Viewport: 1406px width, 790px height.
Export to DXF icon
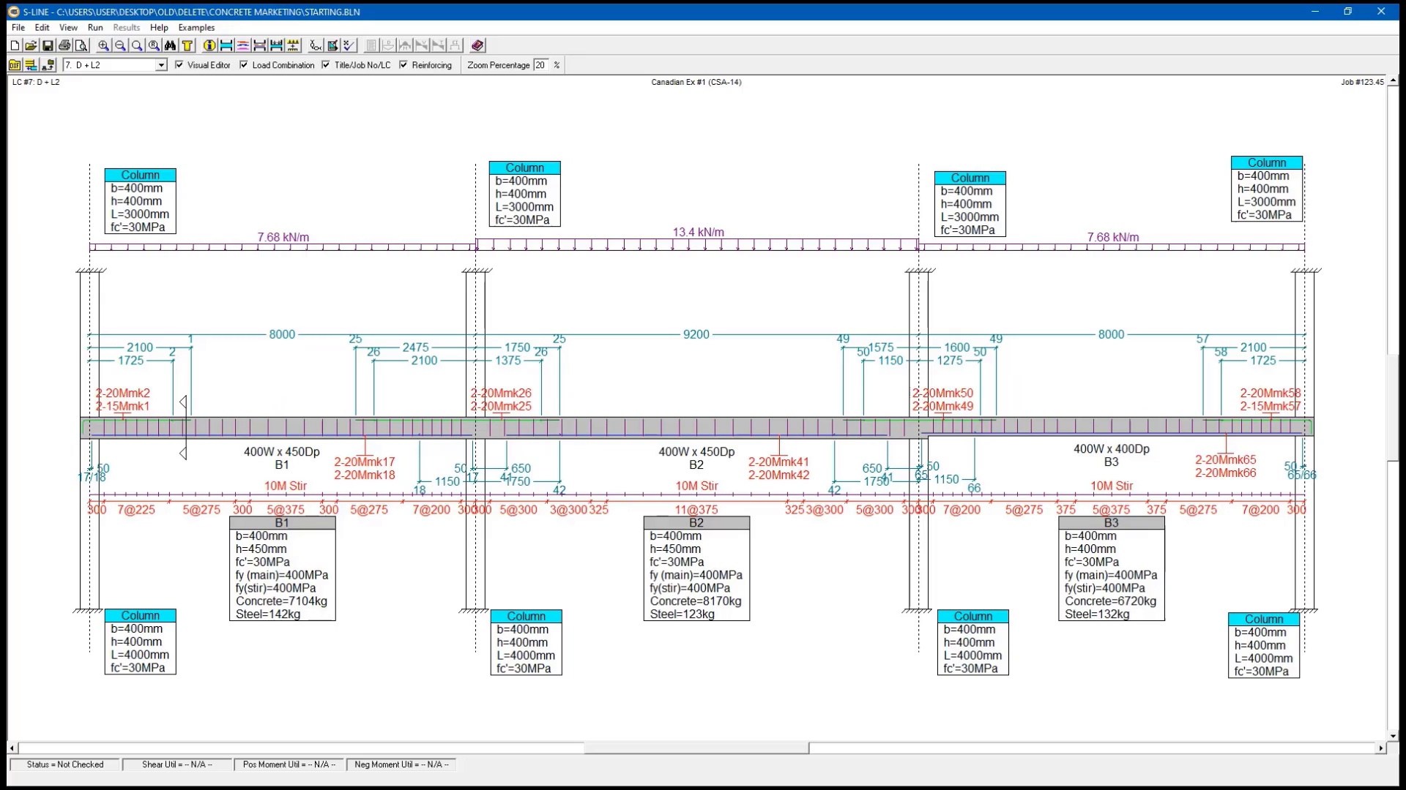pyautogui.click(x=15, y=65)
